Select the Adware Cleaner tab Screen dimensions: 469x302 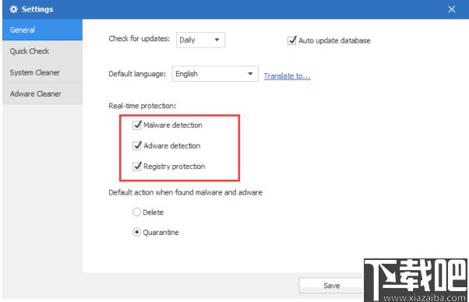43,93
